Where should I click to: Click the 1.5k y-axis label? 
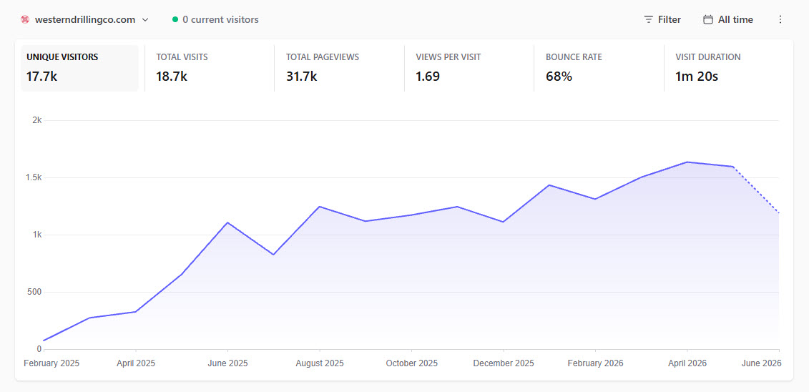pyautogui.click(x=34, y=177)
